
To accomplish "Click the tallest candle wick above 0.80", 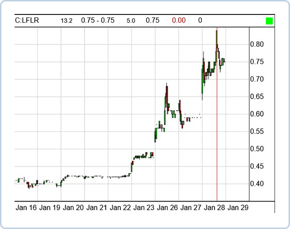I will (217, 34).
